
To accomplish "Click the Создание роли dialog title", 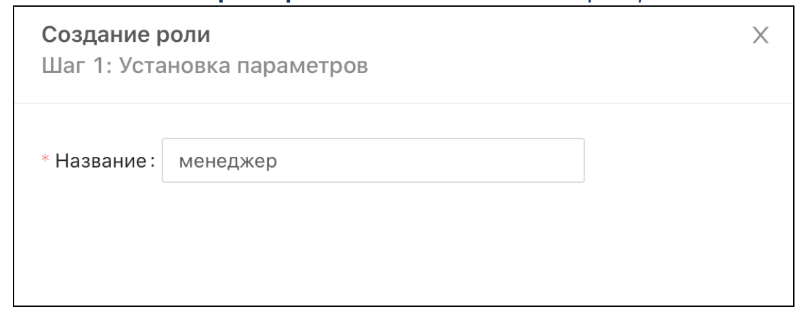I will click(126, 36).
